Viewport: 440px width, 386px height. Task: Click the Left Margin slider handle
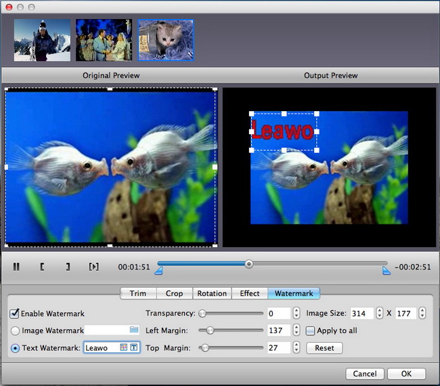pyautogui.click(x=210, y=330)
